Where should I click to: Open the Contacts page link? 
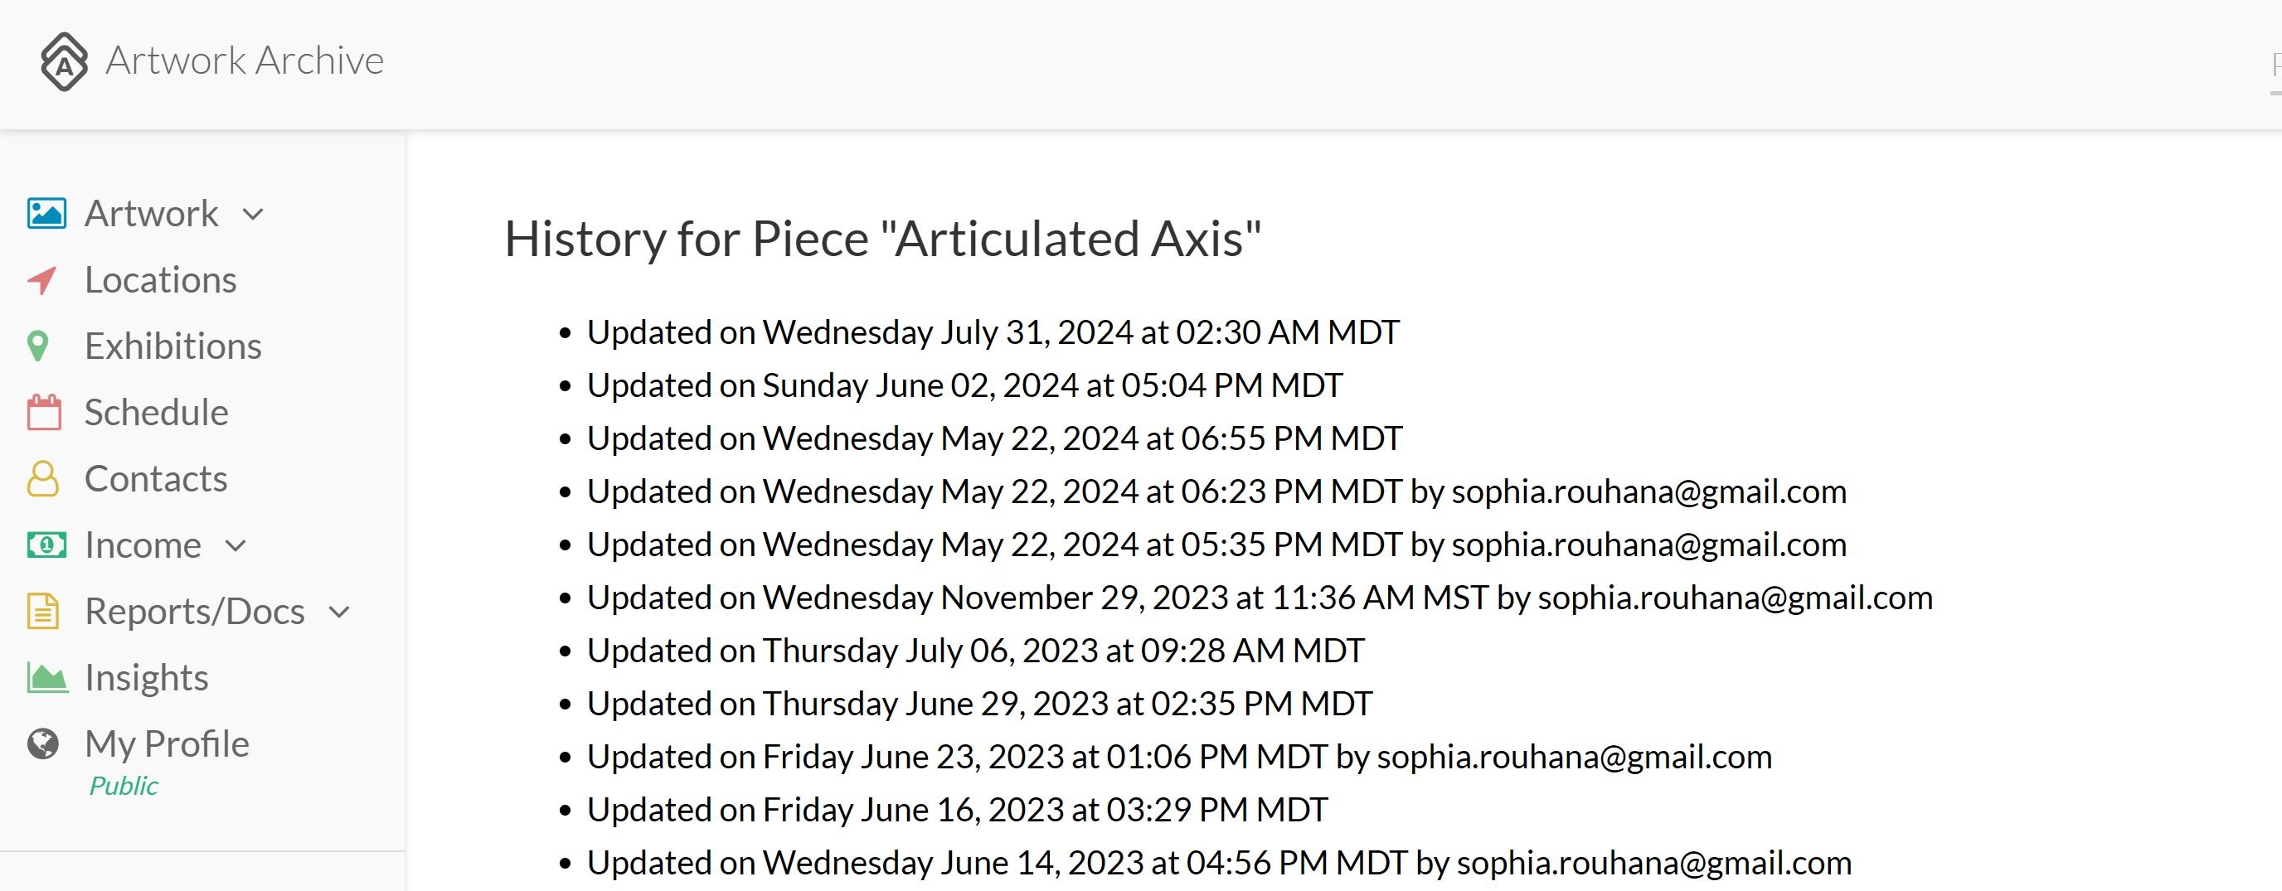(156, 478)
